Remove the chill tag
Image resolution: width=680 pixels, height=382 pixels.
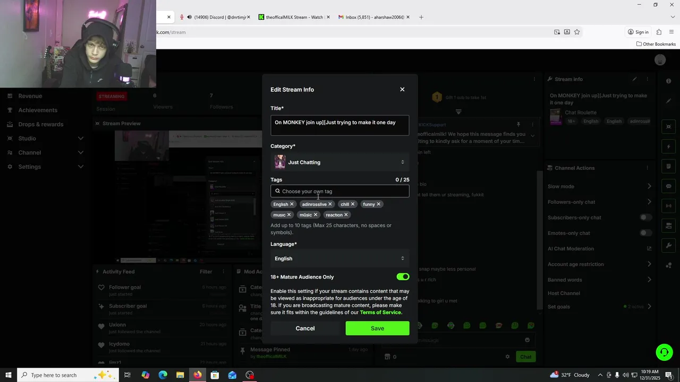coord(352,204)
